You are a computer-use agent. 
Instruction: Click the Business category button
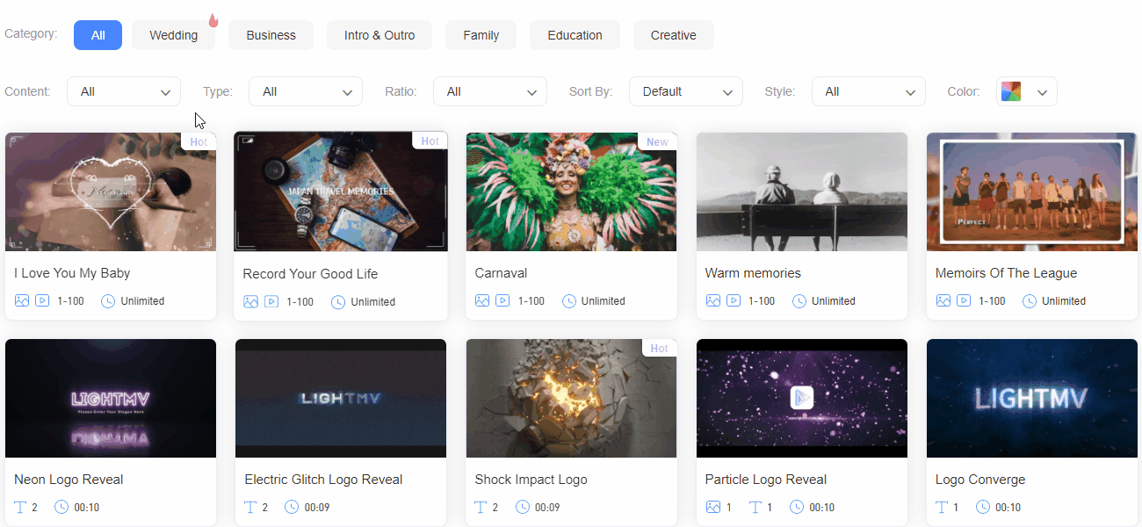pos(271,35)
